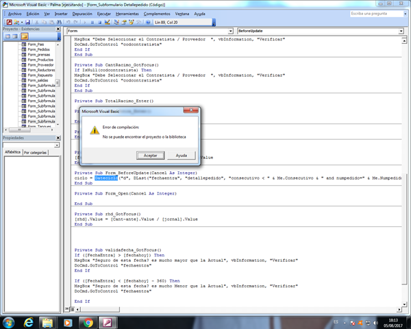Click Ayuda in the error dialog
Image resolution: width=411 pixels, height=329 pixels.
[x=182, y=156]
